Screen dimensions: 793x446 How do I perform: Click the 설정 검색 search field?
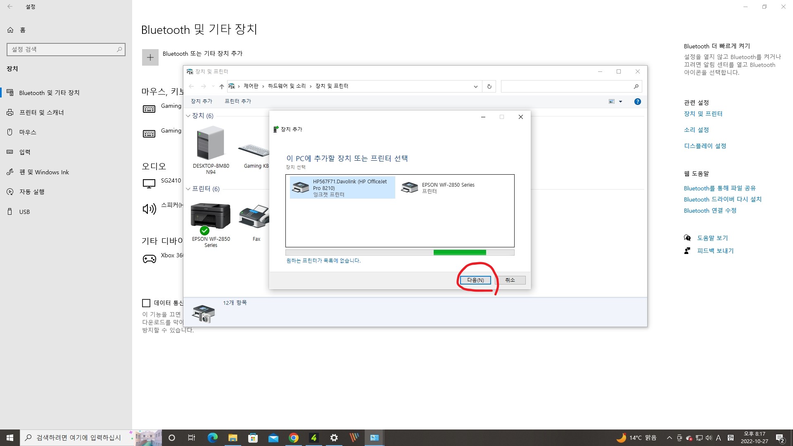[x=62, y=50]
